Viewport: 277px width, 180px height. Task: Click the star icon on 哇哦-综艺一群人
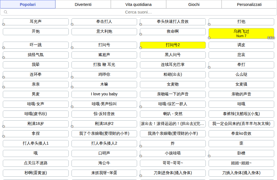click(x=141, y=107)
